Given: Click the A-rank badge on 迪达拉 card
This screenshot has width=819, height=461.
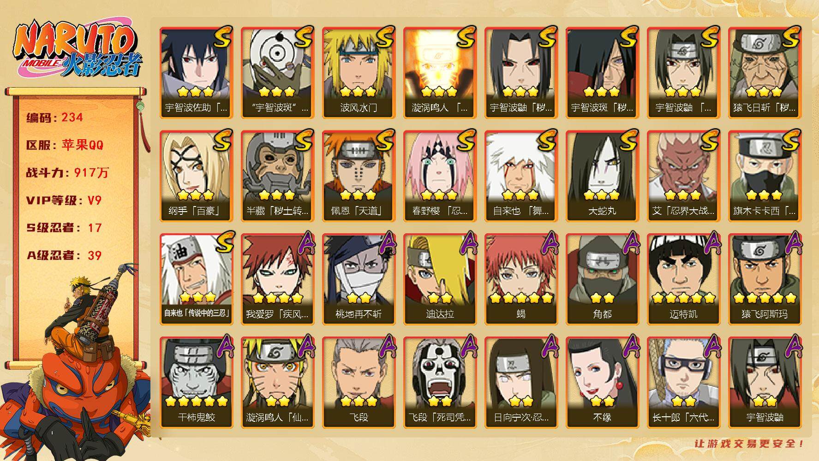Looking at the screenshot, I should (x=467, y=243).
